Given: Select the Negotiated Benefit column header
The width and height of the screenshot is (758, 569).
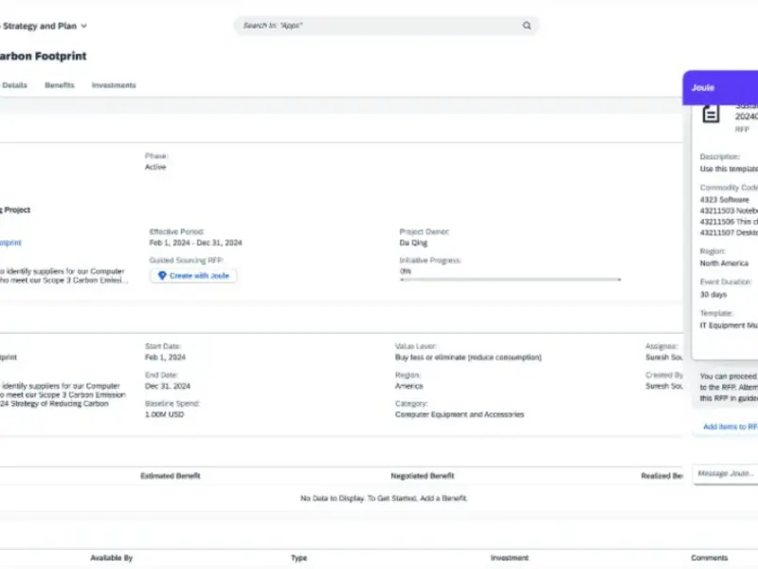Looking at the screenshot, I should pyautogui.click(x=423, y=476).
